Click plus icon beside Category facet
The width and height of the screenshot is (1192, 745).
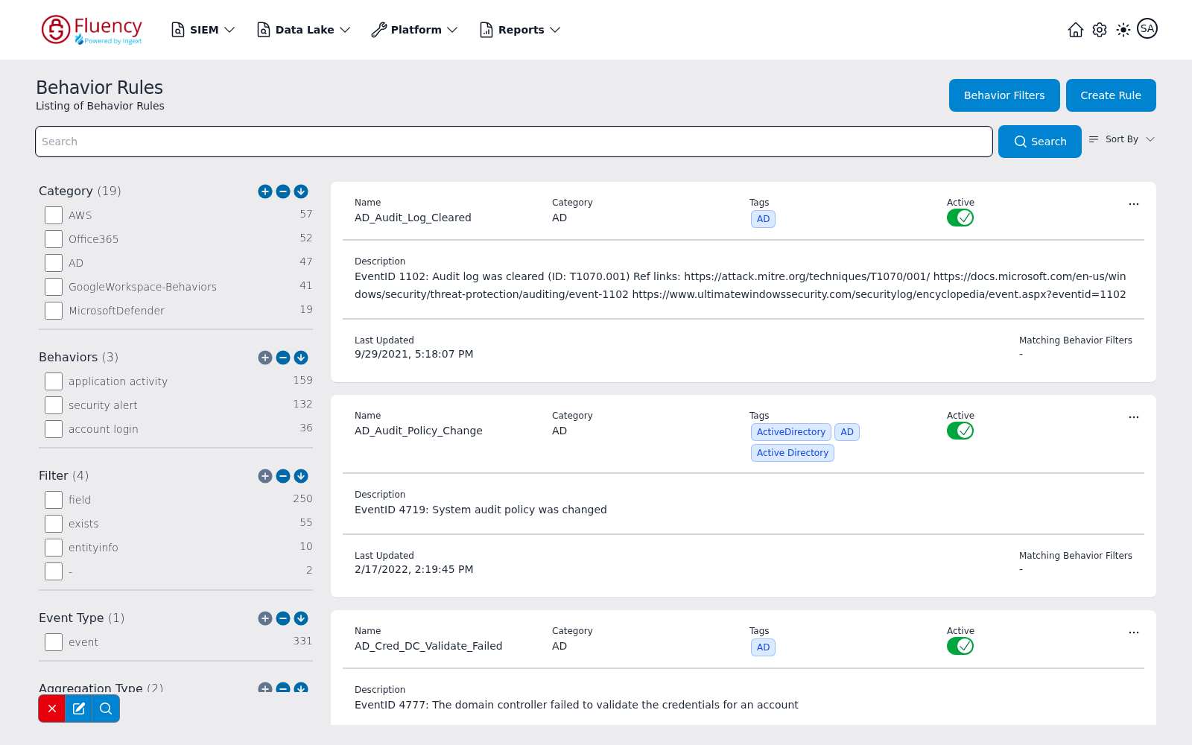tap(265, 191)
